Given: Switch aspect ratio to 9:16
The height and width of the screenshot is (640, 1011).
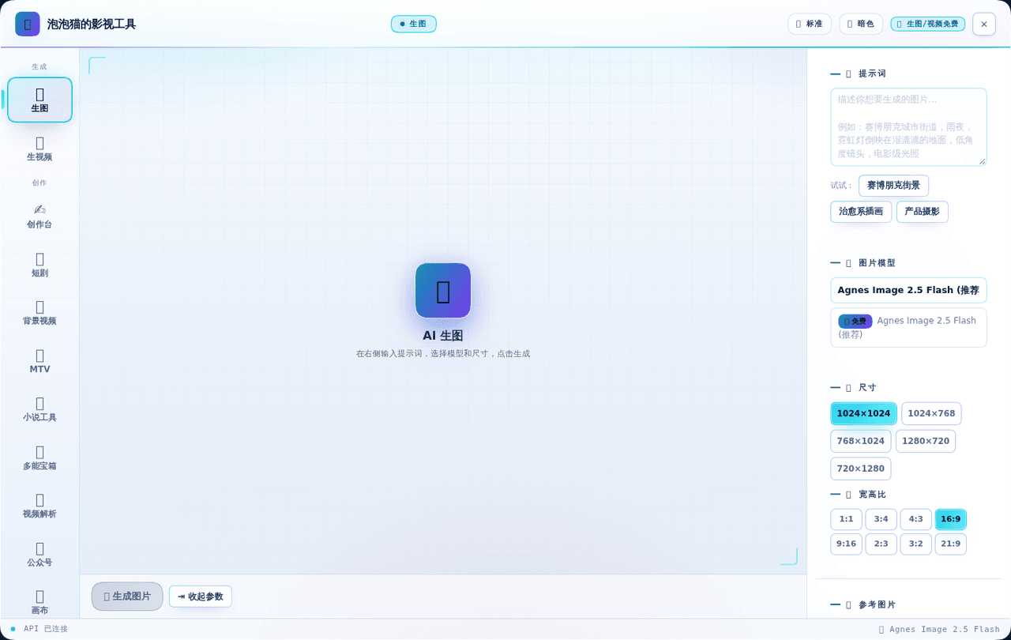Looking at the screenshot, I should tap(846, 544).
